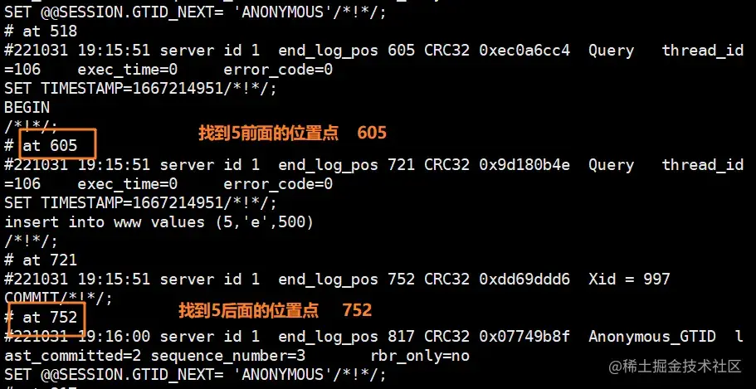The width and height of the screenshot is (756, 389).
Task: Click the orange annotation ending in 752
Action: tap(276, 310)
